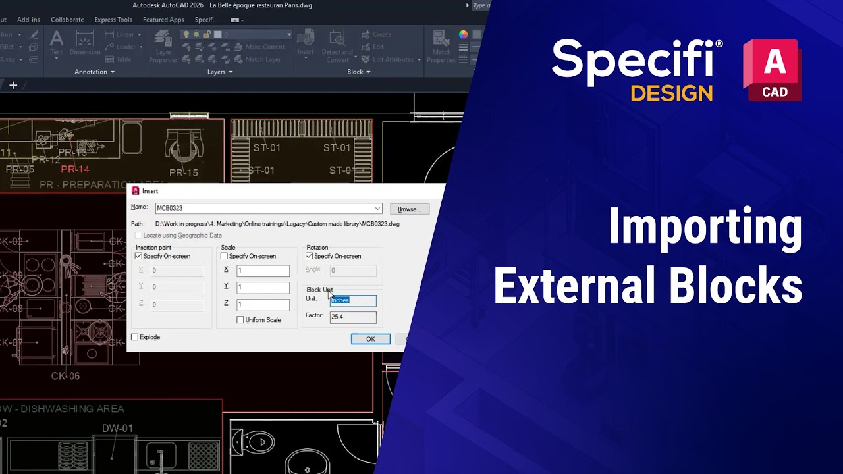Click ribbon minimize options after Specifi tab
The width and height of the screenshot is (843, 474).
tap(236, 20)
